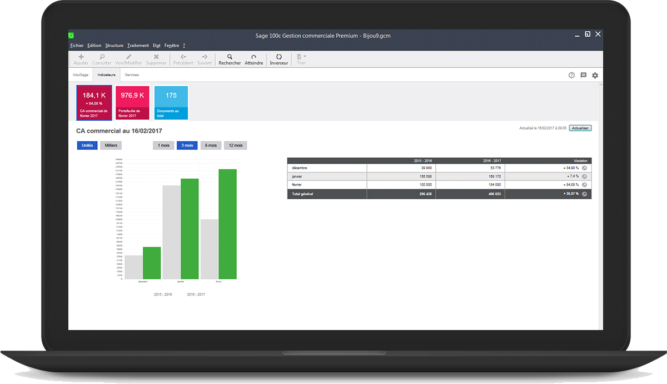The height and width of the screenshot is (384, 667).
Task: Open the Structure menu
Action: click(x=114, y=46)
